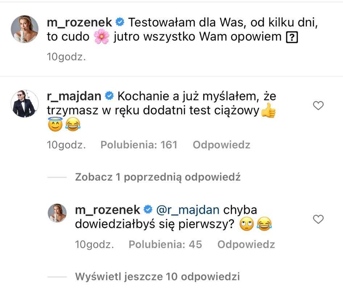Image resolution: width=343 pixels, height=295 pixels.
Task: Click the verified badge in m_rozenek's reply
Action: (148, 210)
